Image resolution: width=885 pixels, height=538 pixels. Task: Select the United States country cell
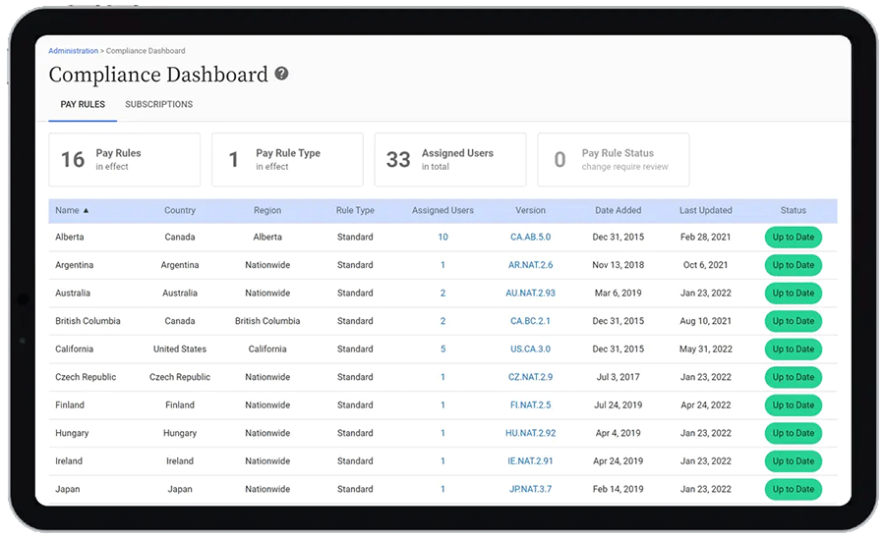coord(180,349)
